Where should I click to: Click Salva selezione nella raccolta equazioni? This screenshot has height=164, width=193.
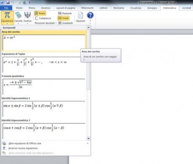coord(45,153)
